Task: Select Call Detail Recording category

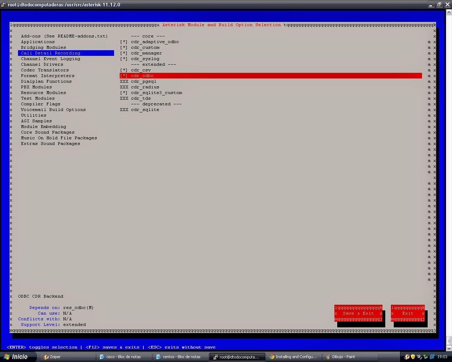Action: (x=66, y=53)
